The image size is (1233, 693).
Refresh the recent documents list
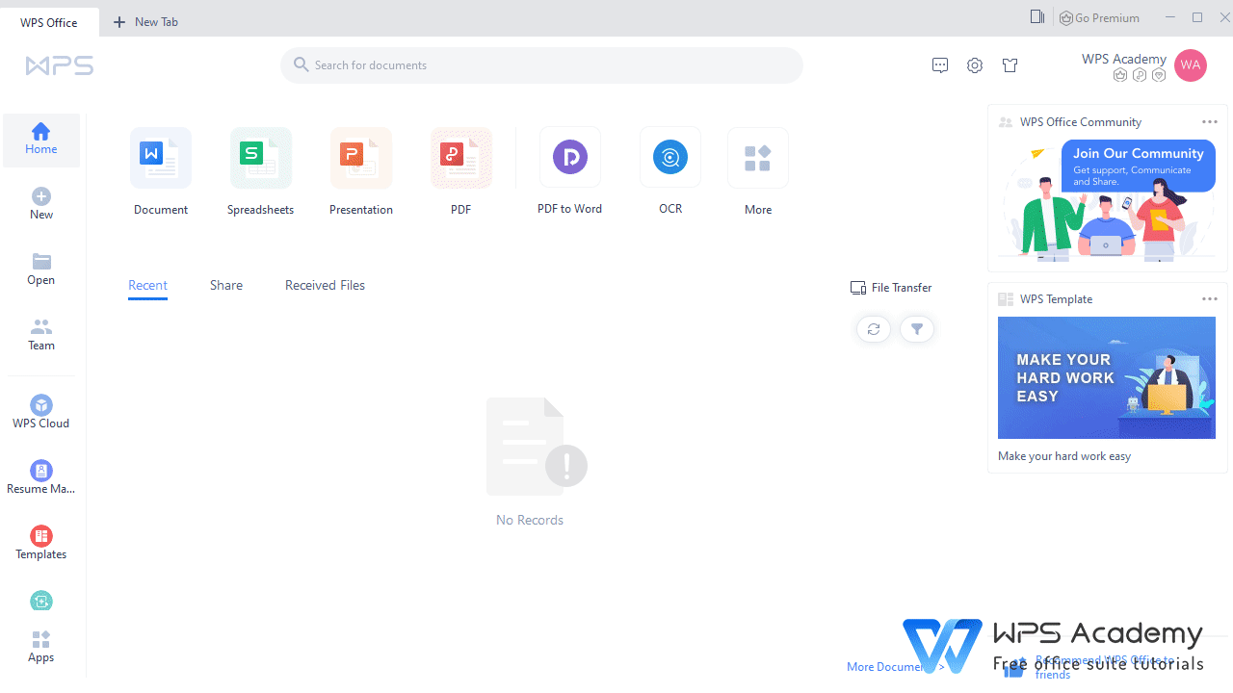point(873,328)
